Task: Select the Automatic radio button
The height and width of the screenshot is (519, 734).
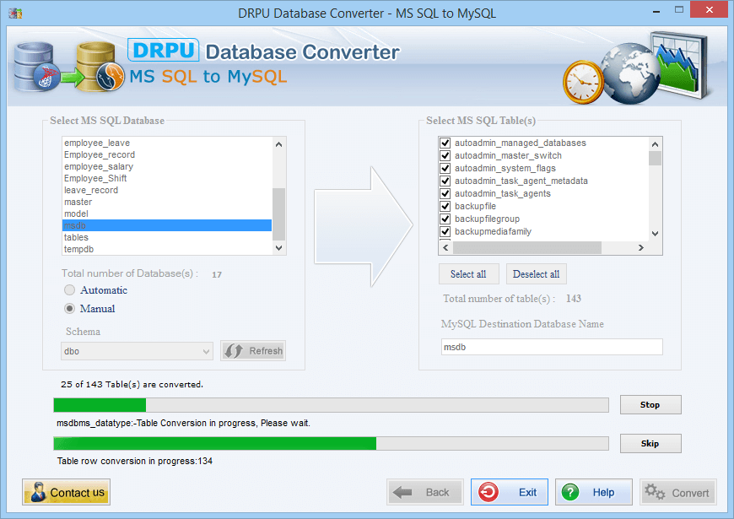Action: pyautogui.click(x=70, y=290)
